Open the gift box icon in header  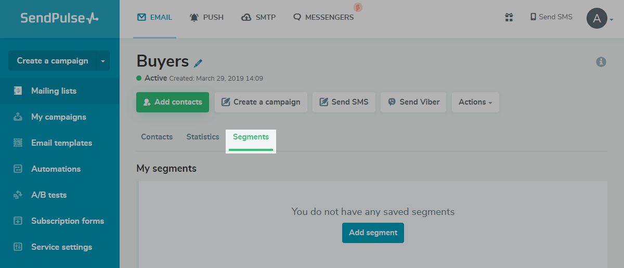(509, 17)
